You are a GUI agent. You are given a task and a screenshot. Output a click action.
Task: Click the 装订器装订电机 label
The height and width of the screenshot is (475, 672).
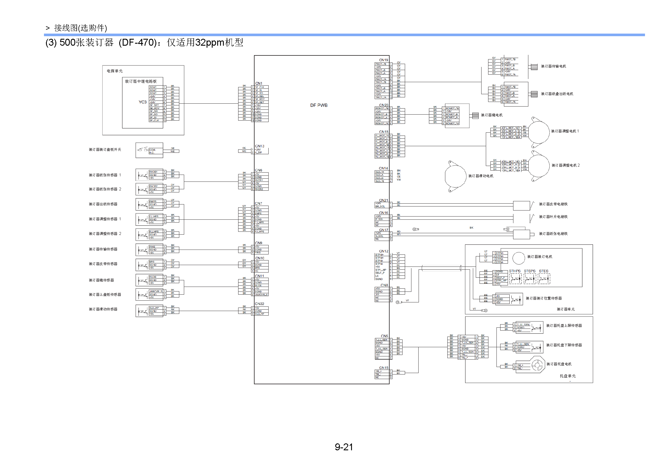click(x=540, y=256)
